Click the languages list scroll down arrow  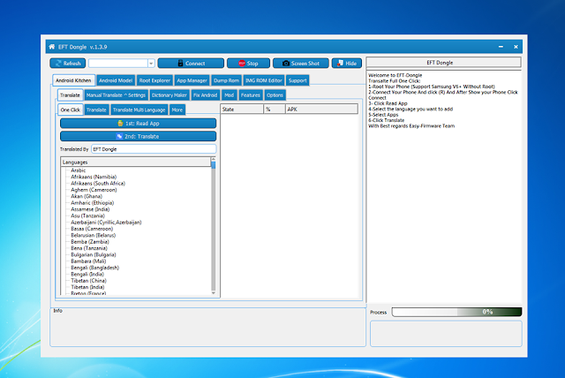point(214,292)
